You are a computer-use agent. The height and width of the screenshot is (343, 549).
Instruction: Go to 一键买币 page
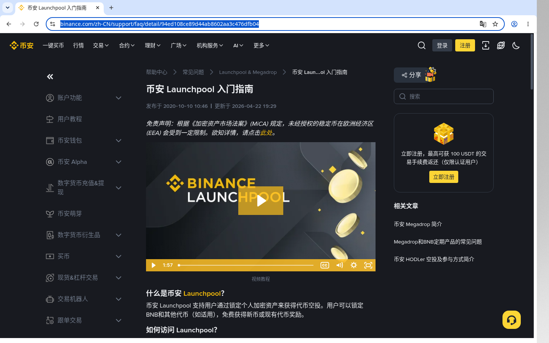pyautogui.click(x=53, y=45)
